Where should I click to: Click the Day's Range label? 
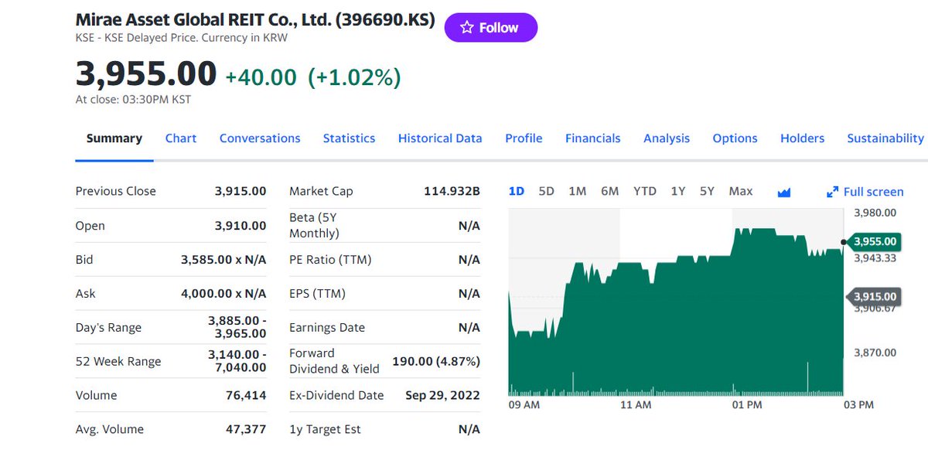click(108, 328)
